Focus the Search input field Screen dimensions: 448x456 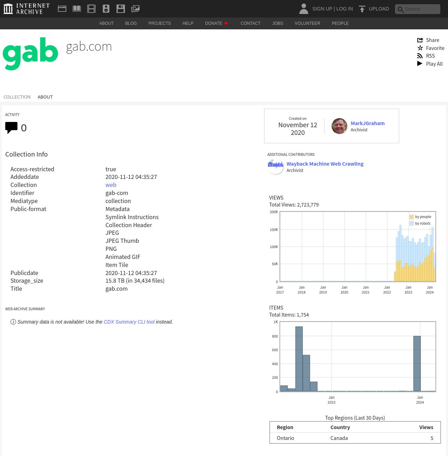click(x=418, y=9)
